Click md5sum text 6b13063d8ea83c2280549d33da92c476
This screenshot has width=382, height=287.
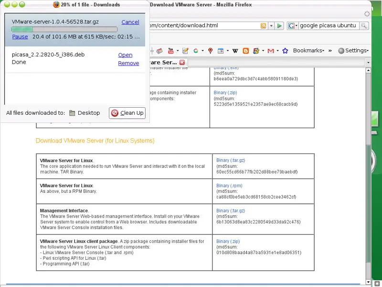point(258,222)
